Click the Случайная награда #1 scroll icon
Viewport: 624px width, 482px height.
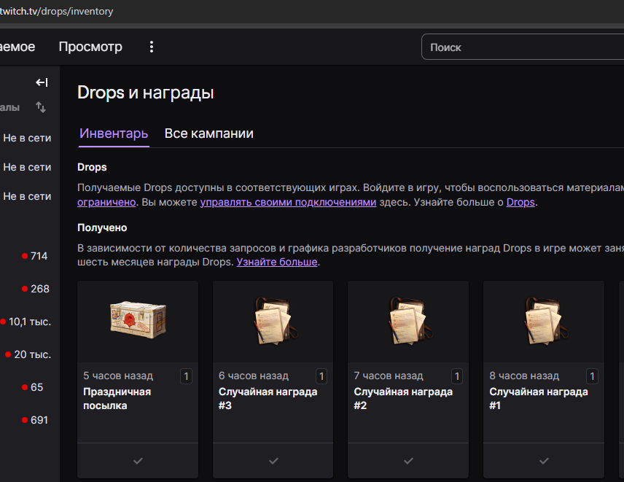(x=544, y=321)
